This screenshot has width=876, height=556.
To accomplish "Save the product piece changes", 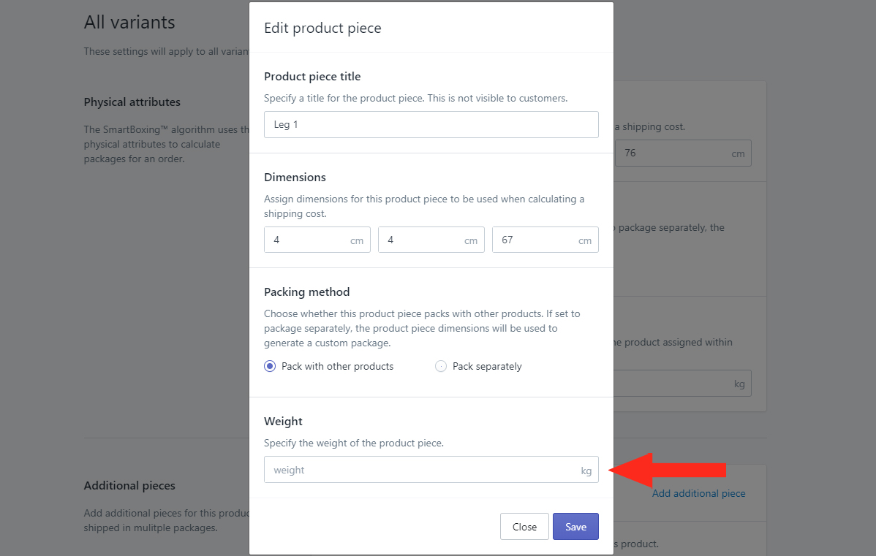I will coord(575,527).
